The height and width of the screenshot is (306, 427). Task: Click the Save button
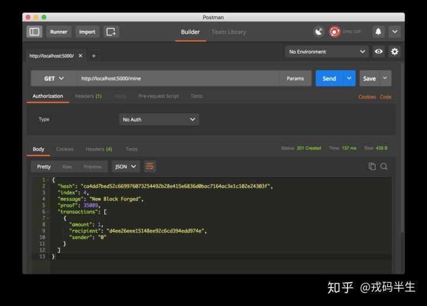[x=369, y=78]
